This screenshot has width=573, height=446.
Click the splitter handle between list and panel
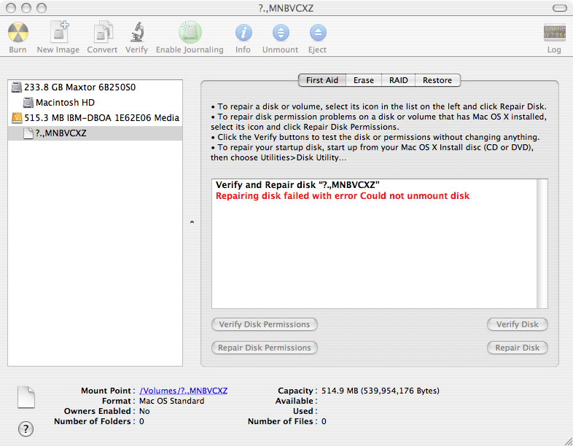pyautogui.click(x=192, y=222)
